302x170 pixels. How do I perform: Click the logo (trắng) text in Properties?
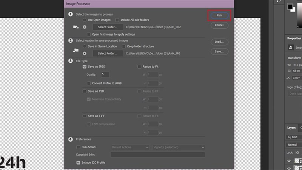click(294, 87)
